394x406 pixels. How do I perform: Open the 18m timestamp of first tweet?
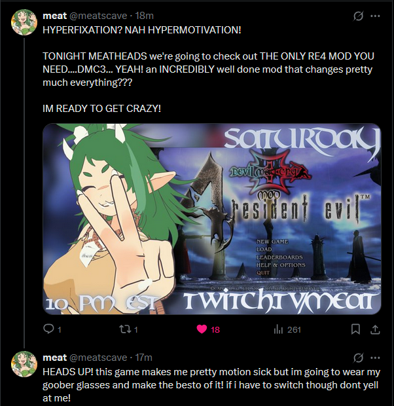[145, 16]
